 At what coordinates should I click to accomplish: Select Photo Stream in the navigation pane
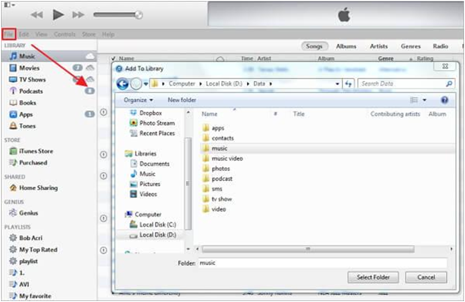tap(153, 123)
